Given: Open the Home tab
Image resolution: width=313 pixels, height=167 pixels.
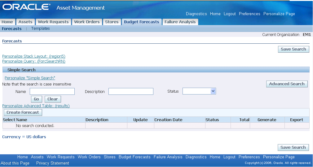Looking at the screenshot, I should tap(7, 22).
